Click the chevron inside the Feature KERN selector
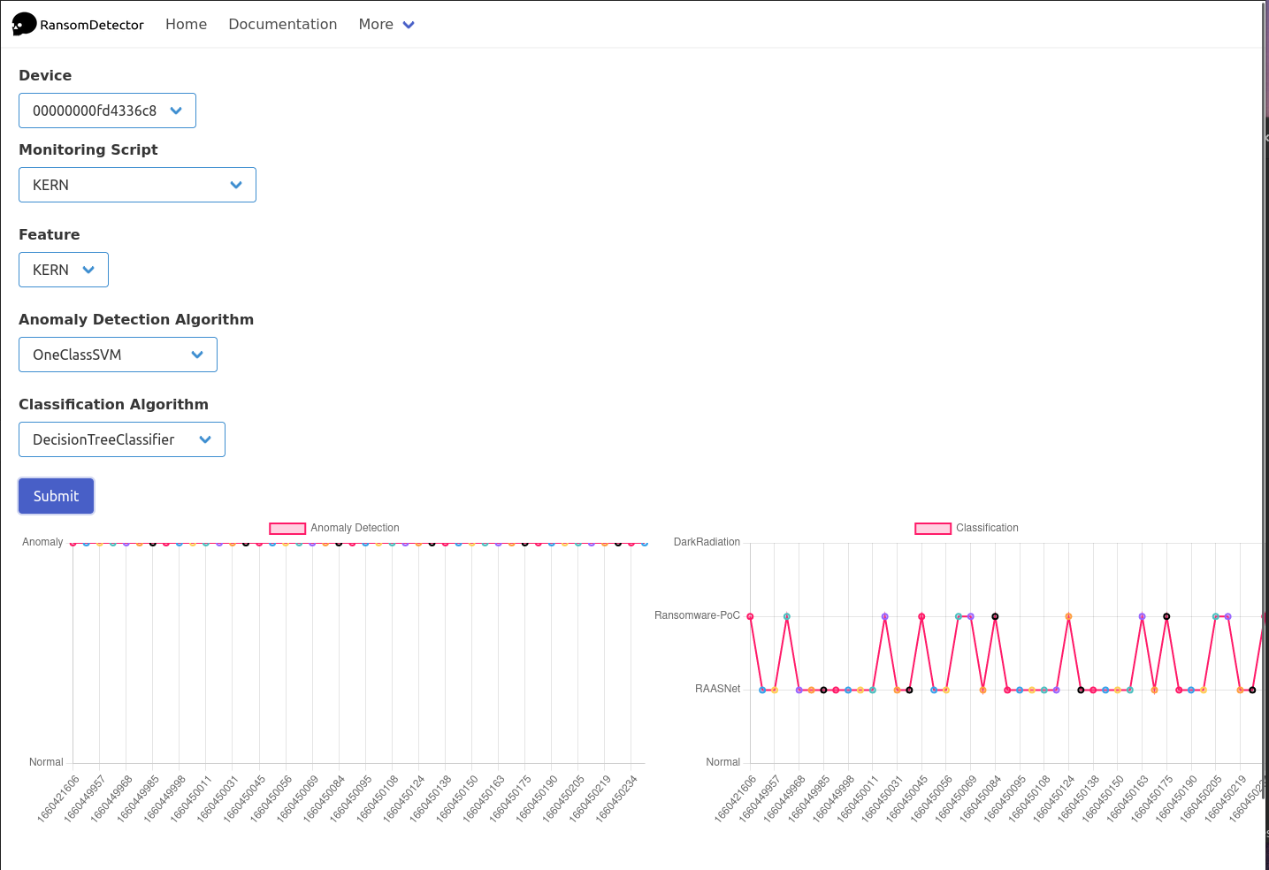This screenshot has width=1269, height=870. point(86,270)
